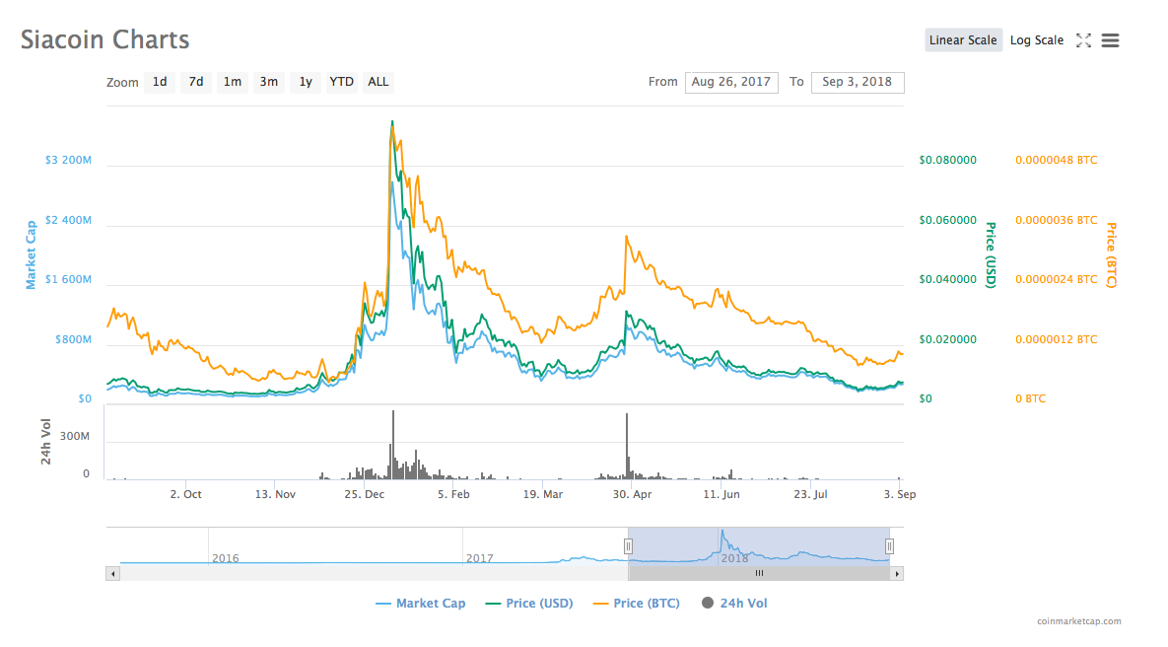The height and width of the screenshot is (647, 1168).
Task: Set zoom to 1m
Action: point(233,82)
